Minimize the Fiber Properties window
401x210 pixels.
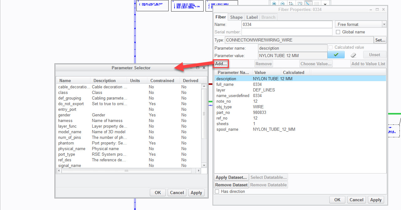click(371, 10)
